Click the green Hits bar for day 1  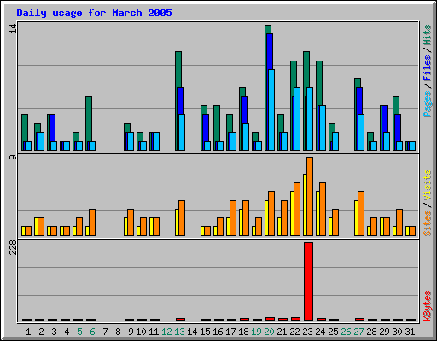(25, 128)
